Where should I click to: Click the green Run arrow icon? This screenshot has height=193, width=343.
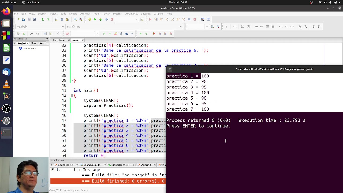(x=95, y=19)
